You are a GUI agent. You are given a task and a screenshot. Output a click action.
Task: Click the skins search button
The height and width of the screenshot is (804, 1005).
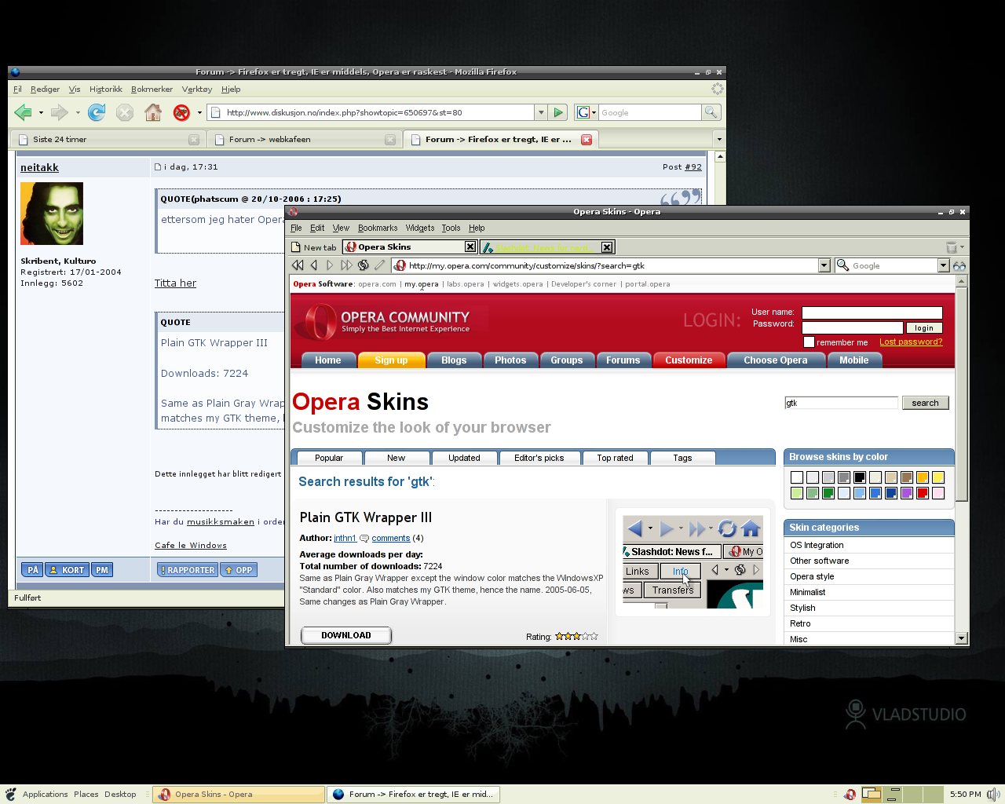click(x=925, y=403)
